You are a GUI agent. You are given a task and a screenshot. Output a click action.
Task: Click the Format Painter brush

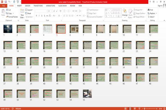(7, 17)
